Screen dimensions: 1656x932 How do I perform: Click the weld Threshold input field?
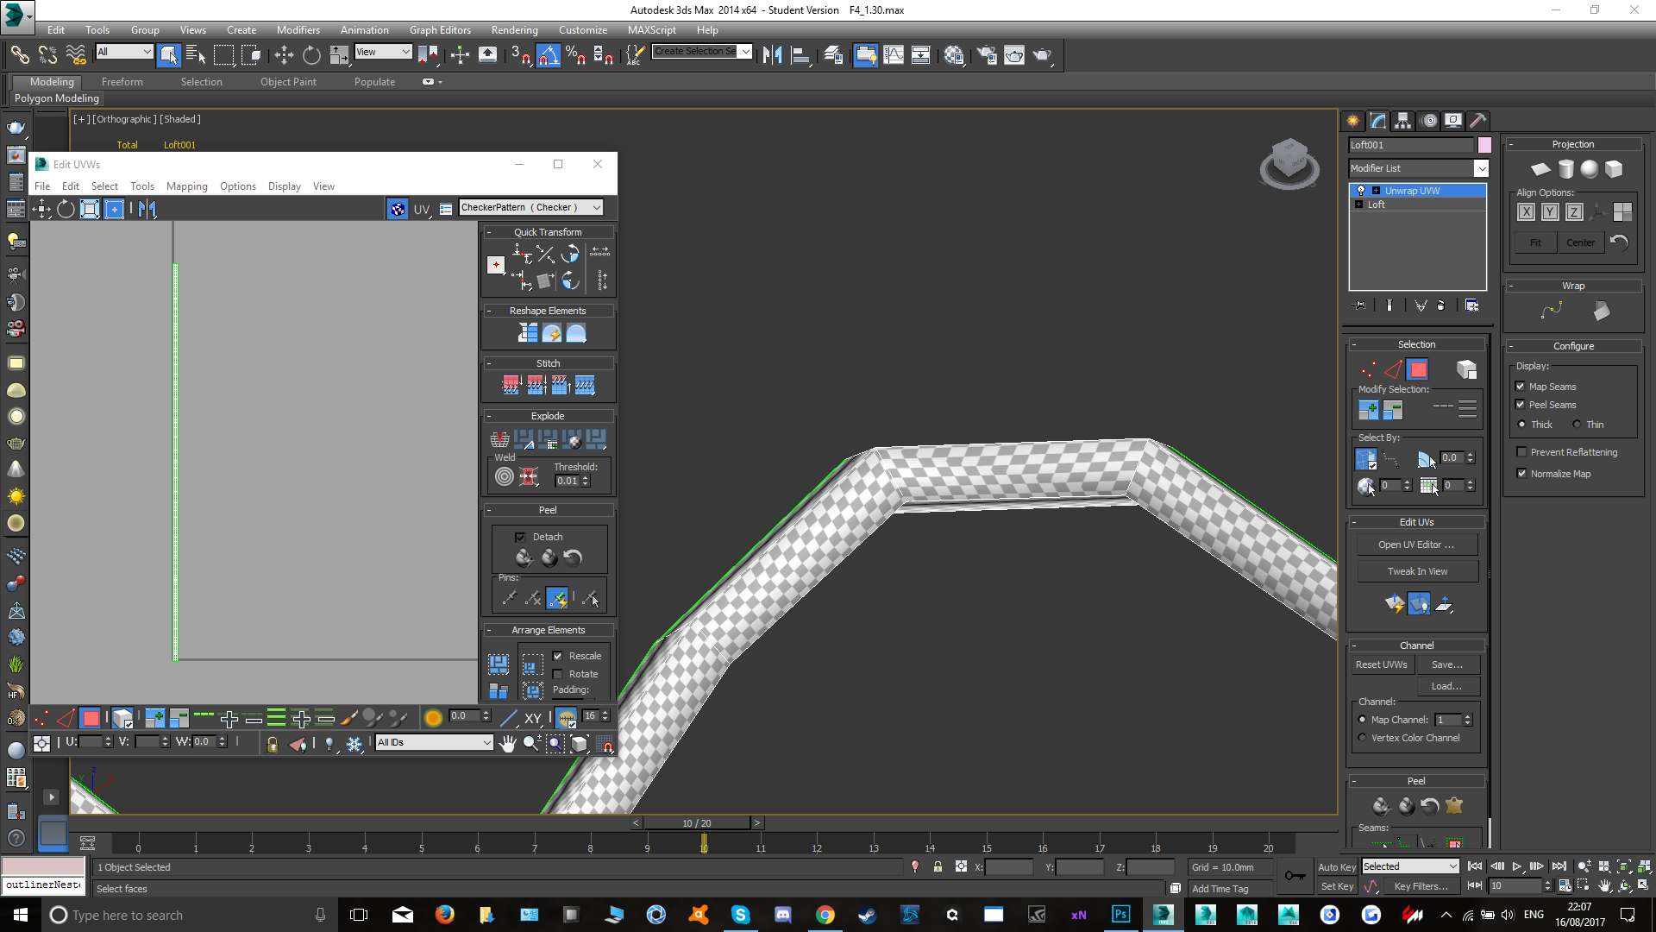(568, 482)
